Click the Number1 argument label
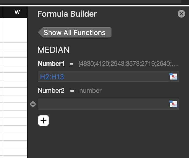Viewport: 189px width, 158px height. 51,64
